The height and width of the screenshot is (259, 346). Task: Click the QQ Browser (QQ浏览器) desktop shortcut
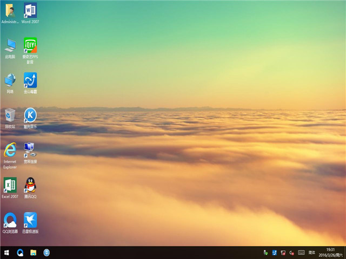tap(10, 220)
